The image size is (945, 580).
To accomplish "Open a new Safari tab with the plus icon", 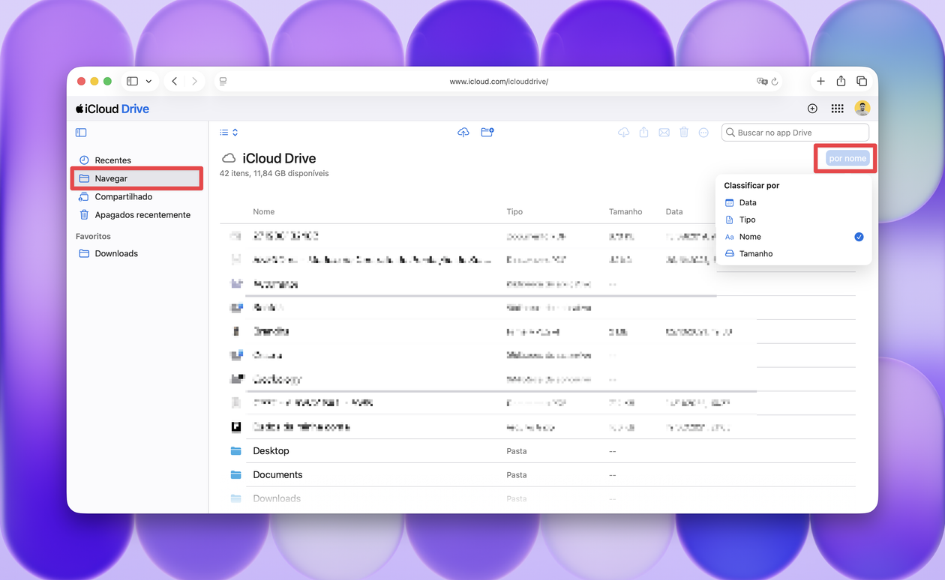I will pyautogui.click(x=820, y=81).
